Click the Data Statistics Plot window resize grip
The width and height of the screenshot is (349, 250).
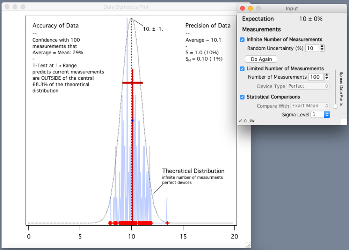[248, 245]
